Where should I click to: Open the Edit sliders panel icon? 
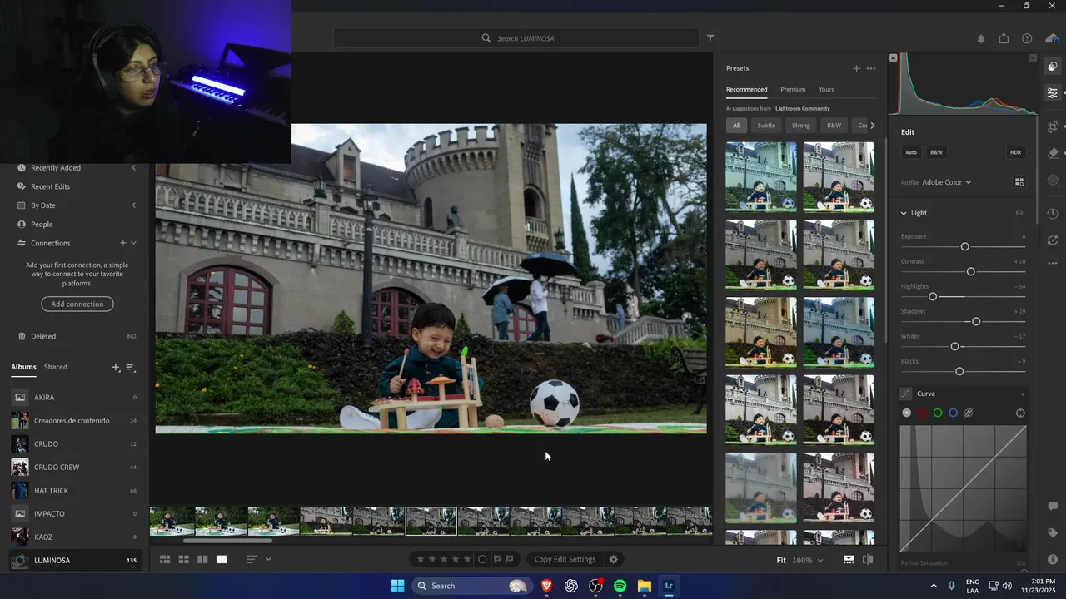point(1053,92)
